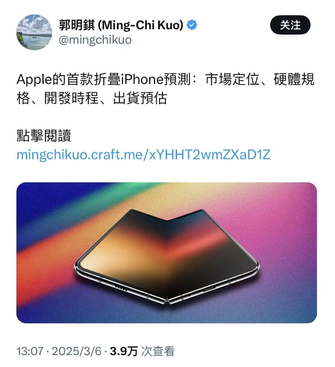Click the 點擊閱讀 prompt text
Screen dimensions: 335x367
(44, 136)
